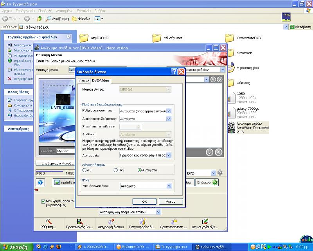Click Αναζήτηση search in Explorer toolbar
The image size is (313, 251).
coord(57,18)
